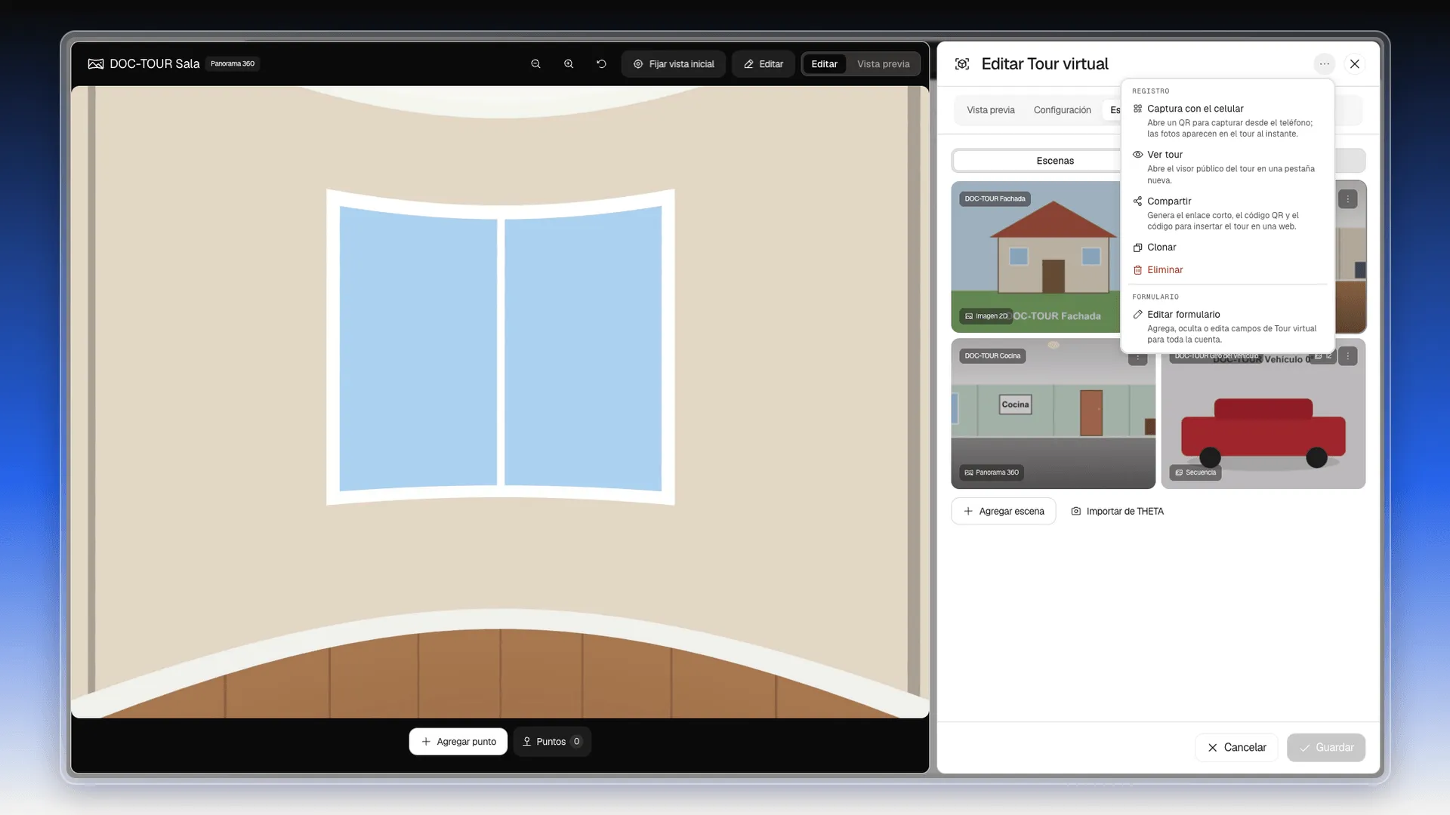The image size is (1450, 815).
Task: Reset the panorama view rotation icon
Action: 601,64
